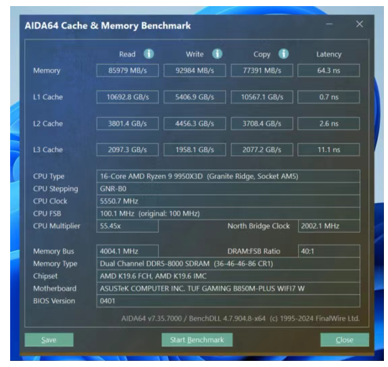Viewport: 388px width, 367px height.
Task: Click the Close button at bottom
Action: coord(345,340)
